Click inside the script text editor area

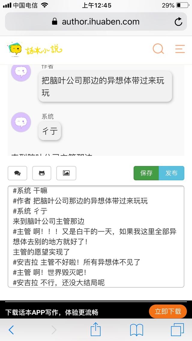(96, 237)
